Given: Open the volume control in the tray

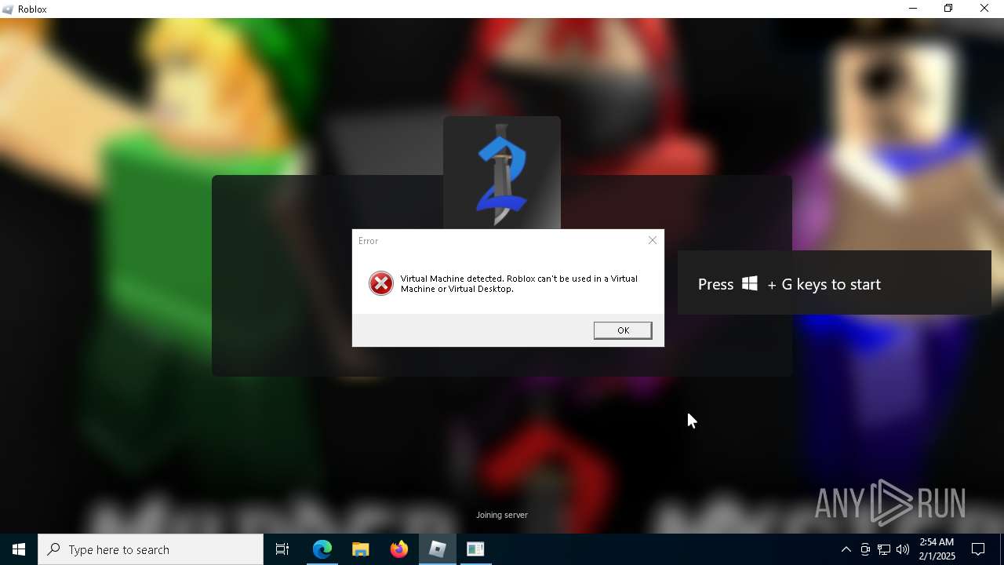Looking at the screenshot, I should [x=903, y=549].
